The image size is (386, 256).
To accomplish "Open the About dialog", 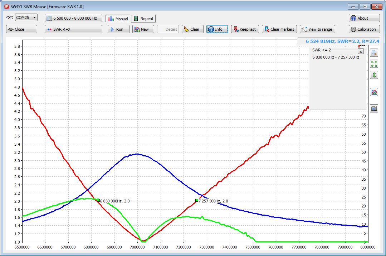I will point(364,18).
